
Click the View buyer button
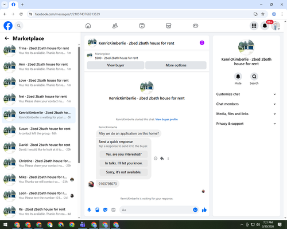[115, 65]
